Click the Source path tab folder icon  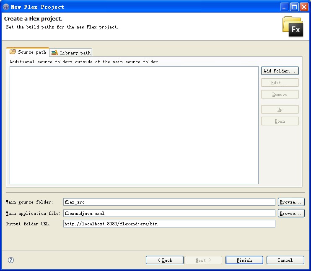13,52
